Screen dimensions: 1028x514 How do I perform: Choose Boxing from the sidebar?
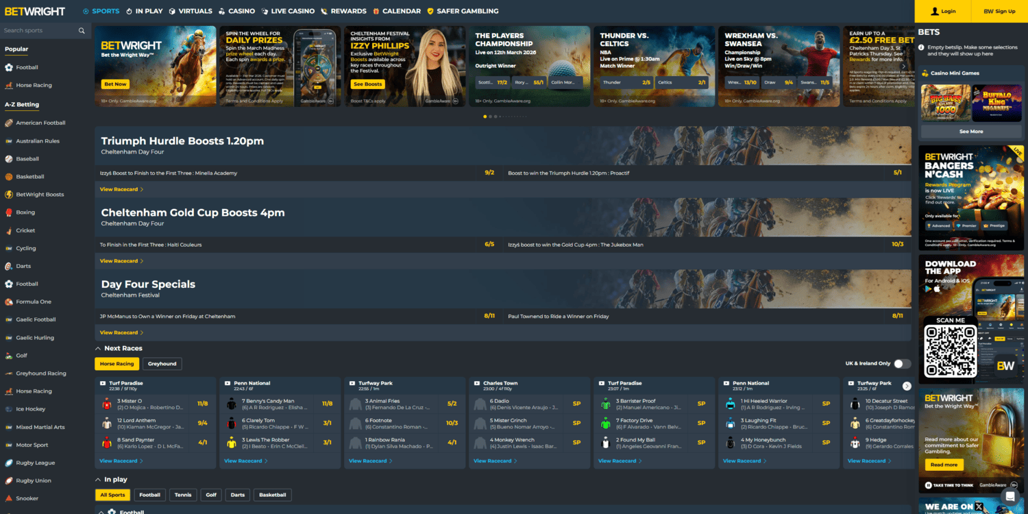point(25,212)
